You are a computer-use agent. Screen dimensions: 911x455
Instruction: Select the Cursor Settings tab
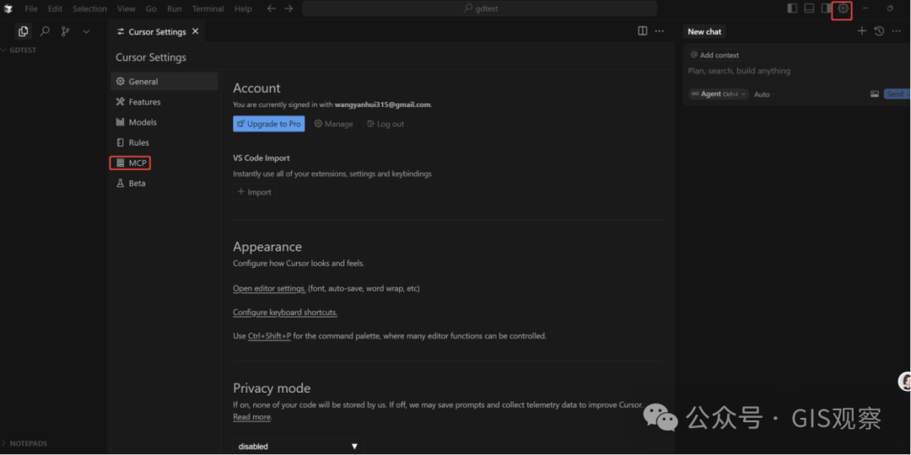[x=156, y=31]
